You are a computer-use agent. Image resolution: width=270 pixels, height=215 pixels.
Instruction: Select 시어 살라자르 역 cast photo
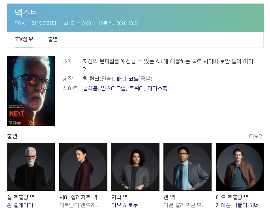(x=83, y=167)
